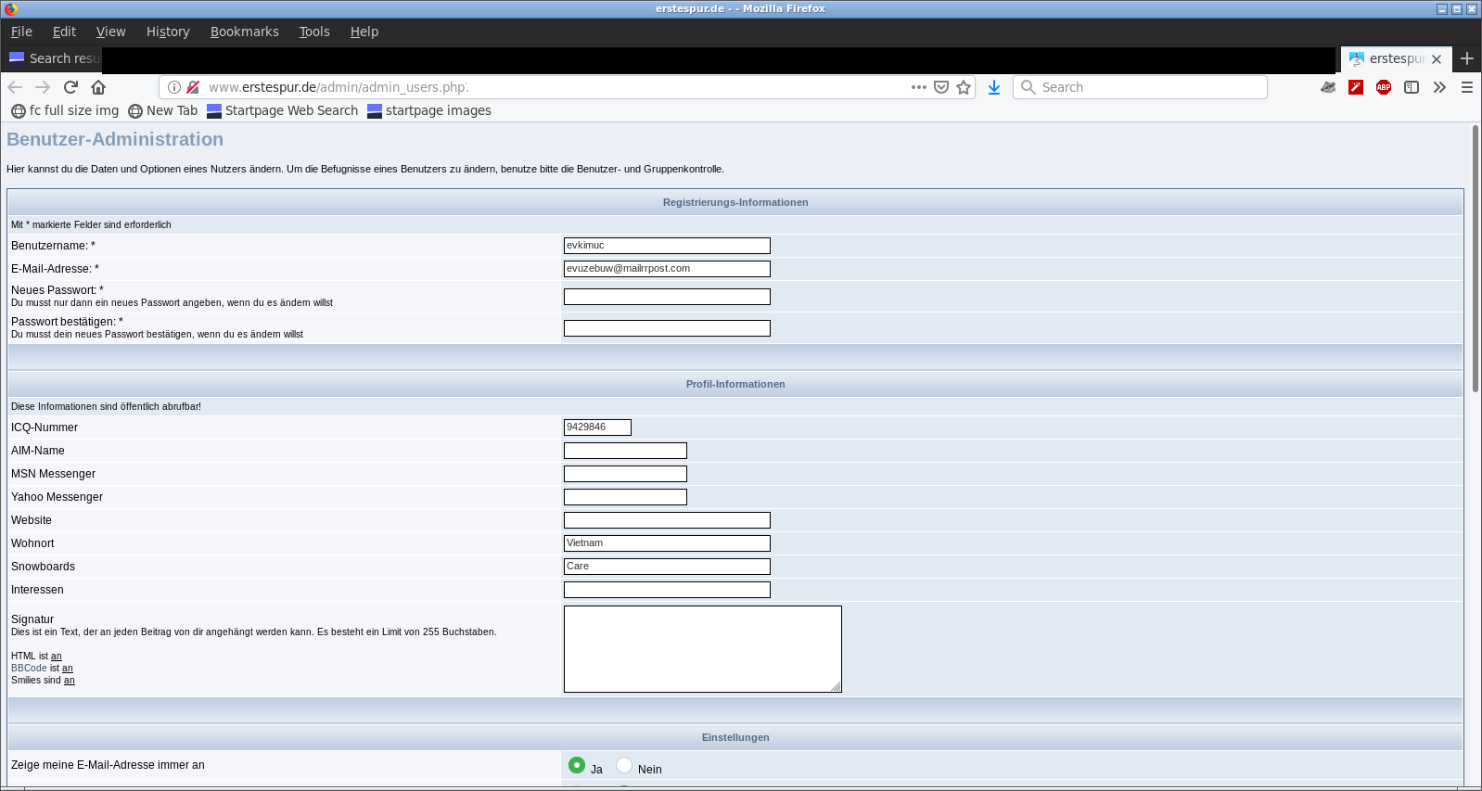Open the page actions three-dots menu
This screenshot has height=791, width=1482.
tap(918, 87)
